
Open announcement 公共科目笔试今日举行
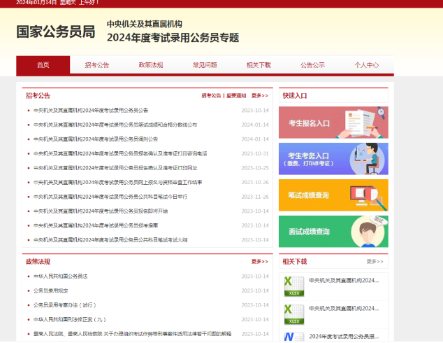click(110, 197)
